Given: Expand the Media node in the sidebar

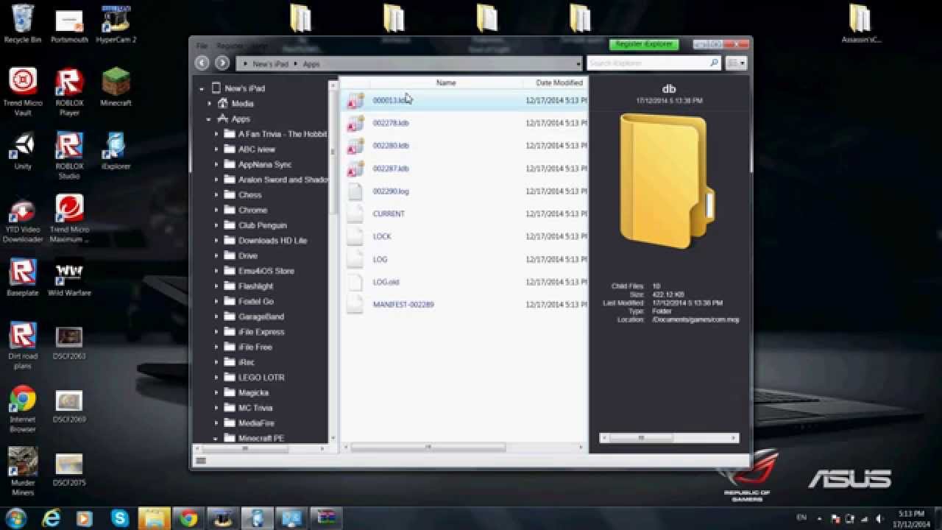Looking at the screenshot, I should [x=209, y=104].
